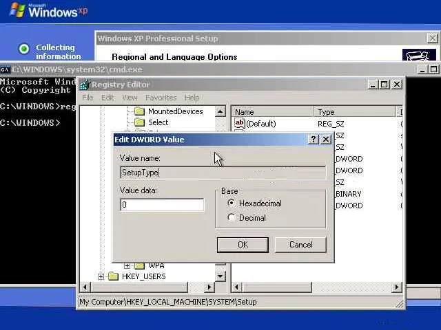Click the HKEY_USERS folder icon

point(113,276)
